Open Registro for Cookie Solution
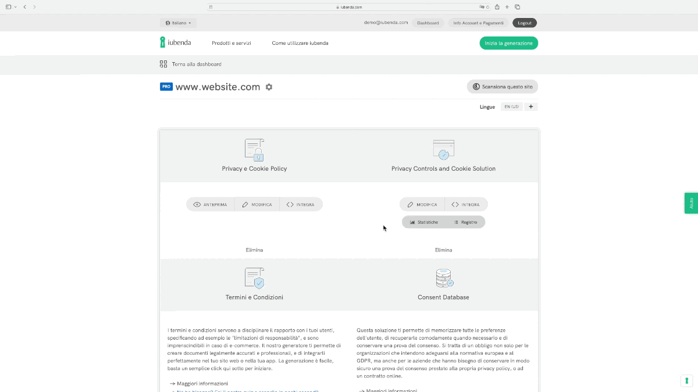Image resolution: width=698 pixels, height=392 pixels. (465, 222)
